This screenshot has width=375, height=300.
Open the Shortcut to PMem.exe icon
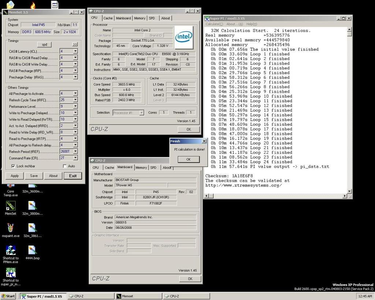pyautogui.click(x=11, y=254)
